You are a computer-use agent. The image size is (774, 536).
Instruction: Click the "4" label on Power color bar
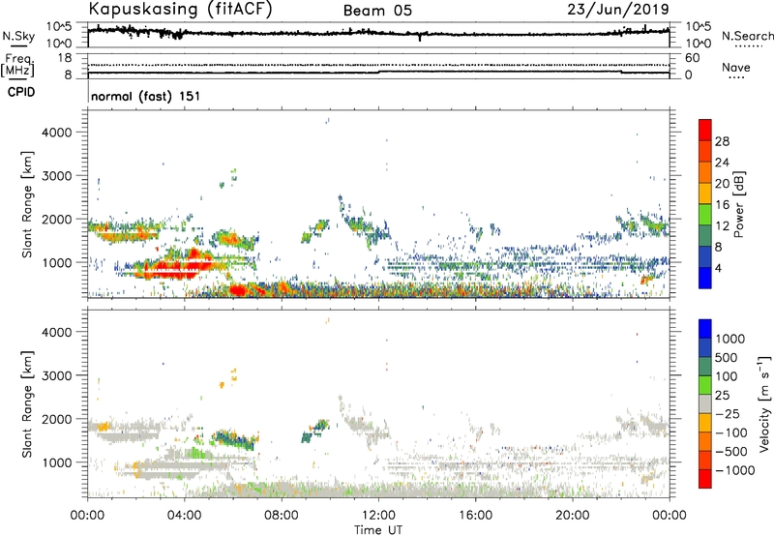click(x=718, y=268)
